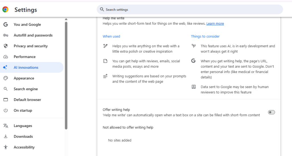
Task: Click the You and Google icon
Action: [5, 24]
